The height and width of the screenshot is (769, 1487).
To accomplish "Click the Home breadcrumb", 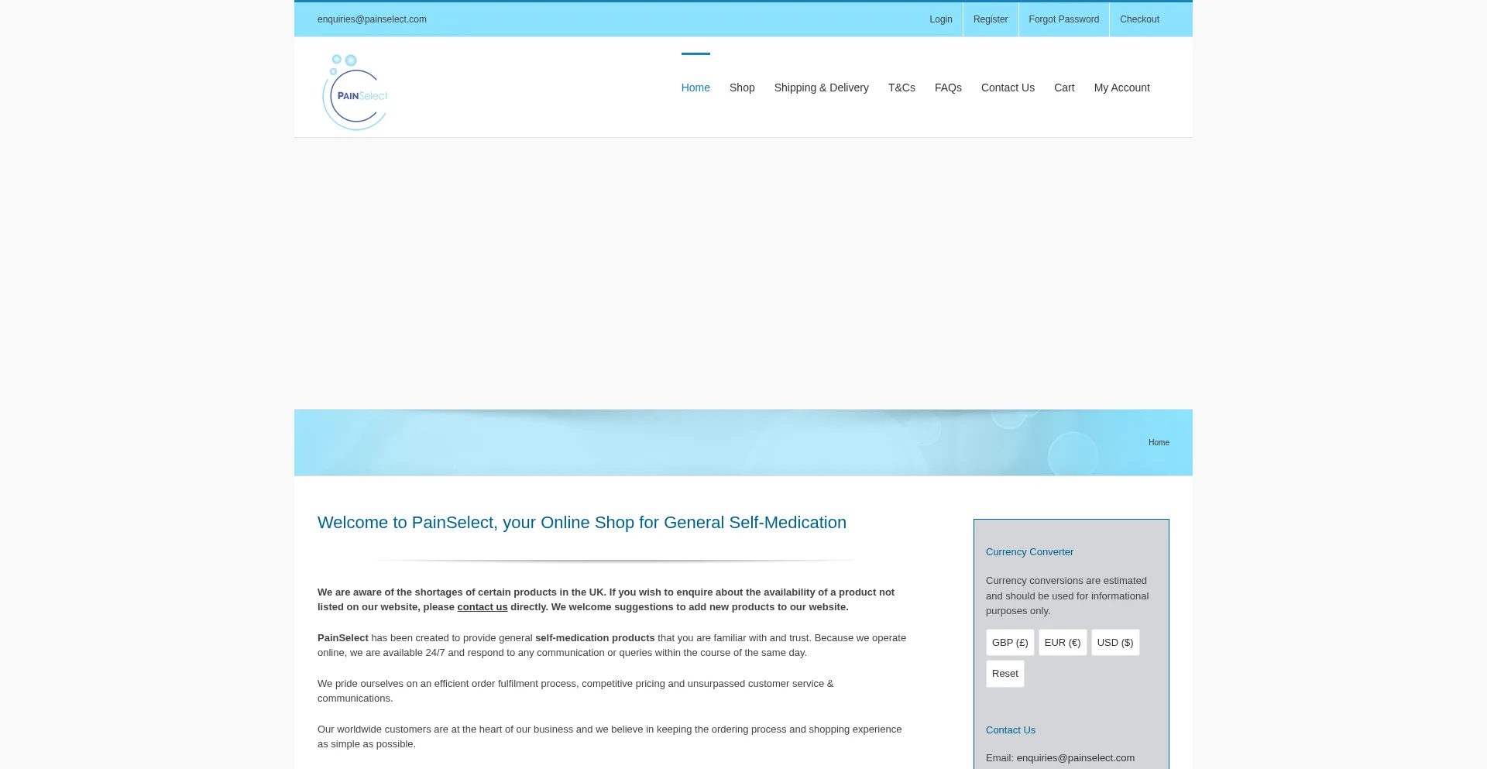I will (1159, 443).
